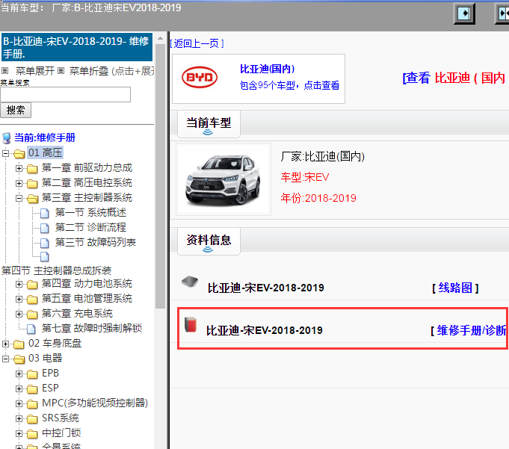Click the 第六章 充电系统 folder icon
Image resolution: width=509 pixels, height=449 pixels.
click(32, 314)
